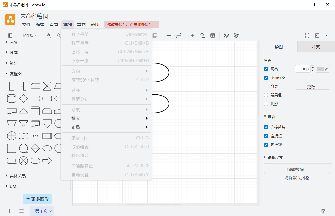Screen dimensions: 335x216
Task: Select the diamond decision flowchart shape
Action: [x=23, y=98]
